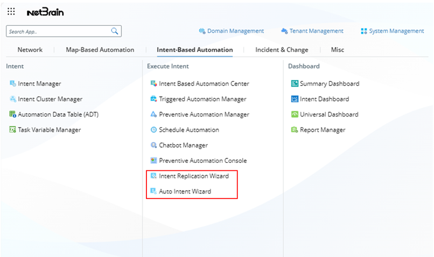434x257 pixels.
Task: Select the Misc tab
Action: [338, 50]
